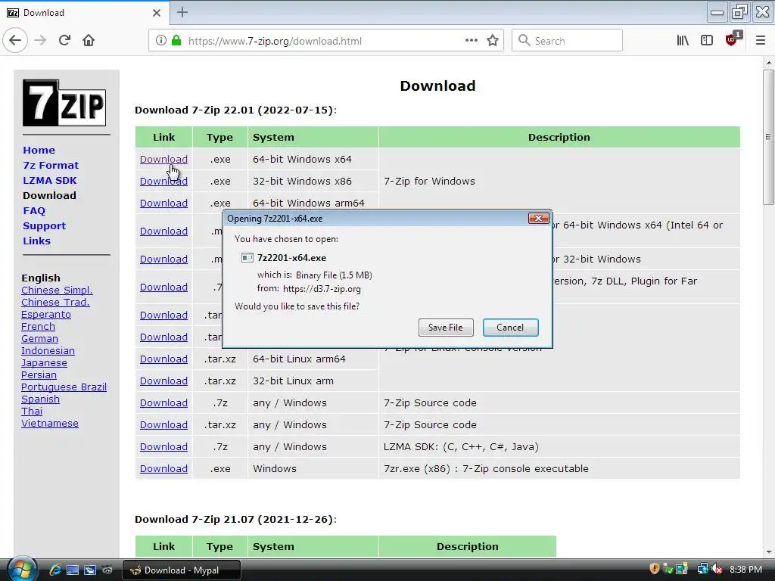Switch language to Portuguese Brazil
Image resolution: width=775 pixels, height=581 pixels.
[x=64, y=387]
